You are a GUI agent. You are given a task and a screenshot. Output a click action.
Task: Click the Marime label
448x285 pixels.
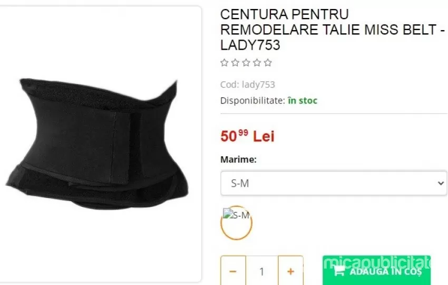(x=238, y=159)
